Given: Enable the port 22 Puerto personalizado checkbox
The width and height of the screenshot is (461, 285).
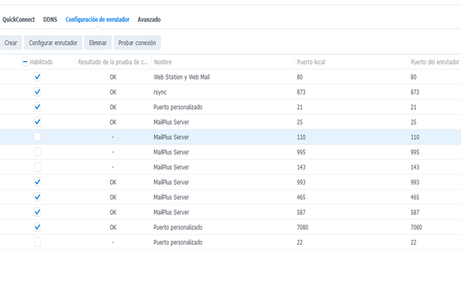Looking at the screenshot, I should (38, 242).
